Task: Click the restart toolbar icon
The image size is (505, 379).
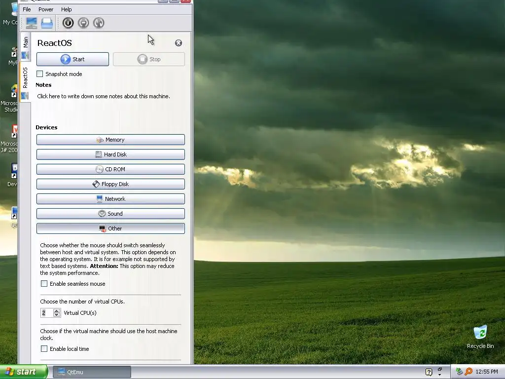Action: click(99, 23)
